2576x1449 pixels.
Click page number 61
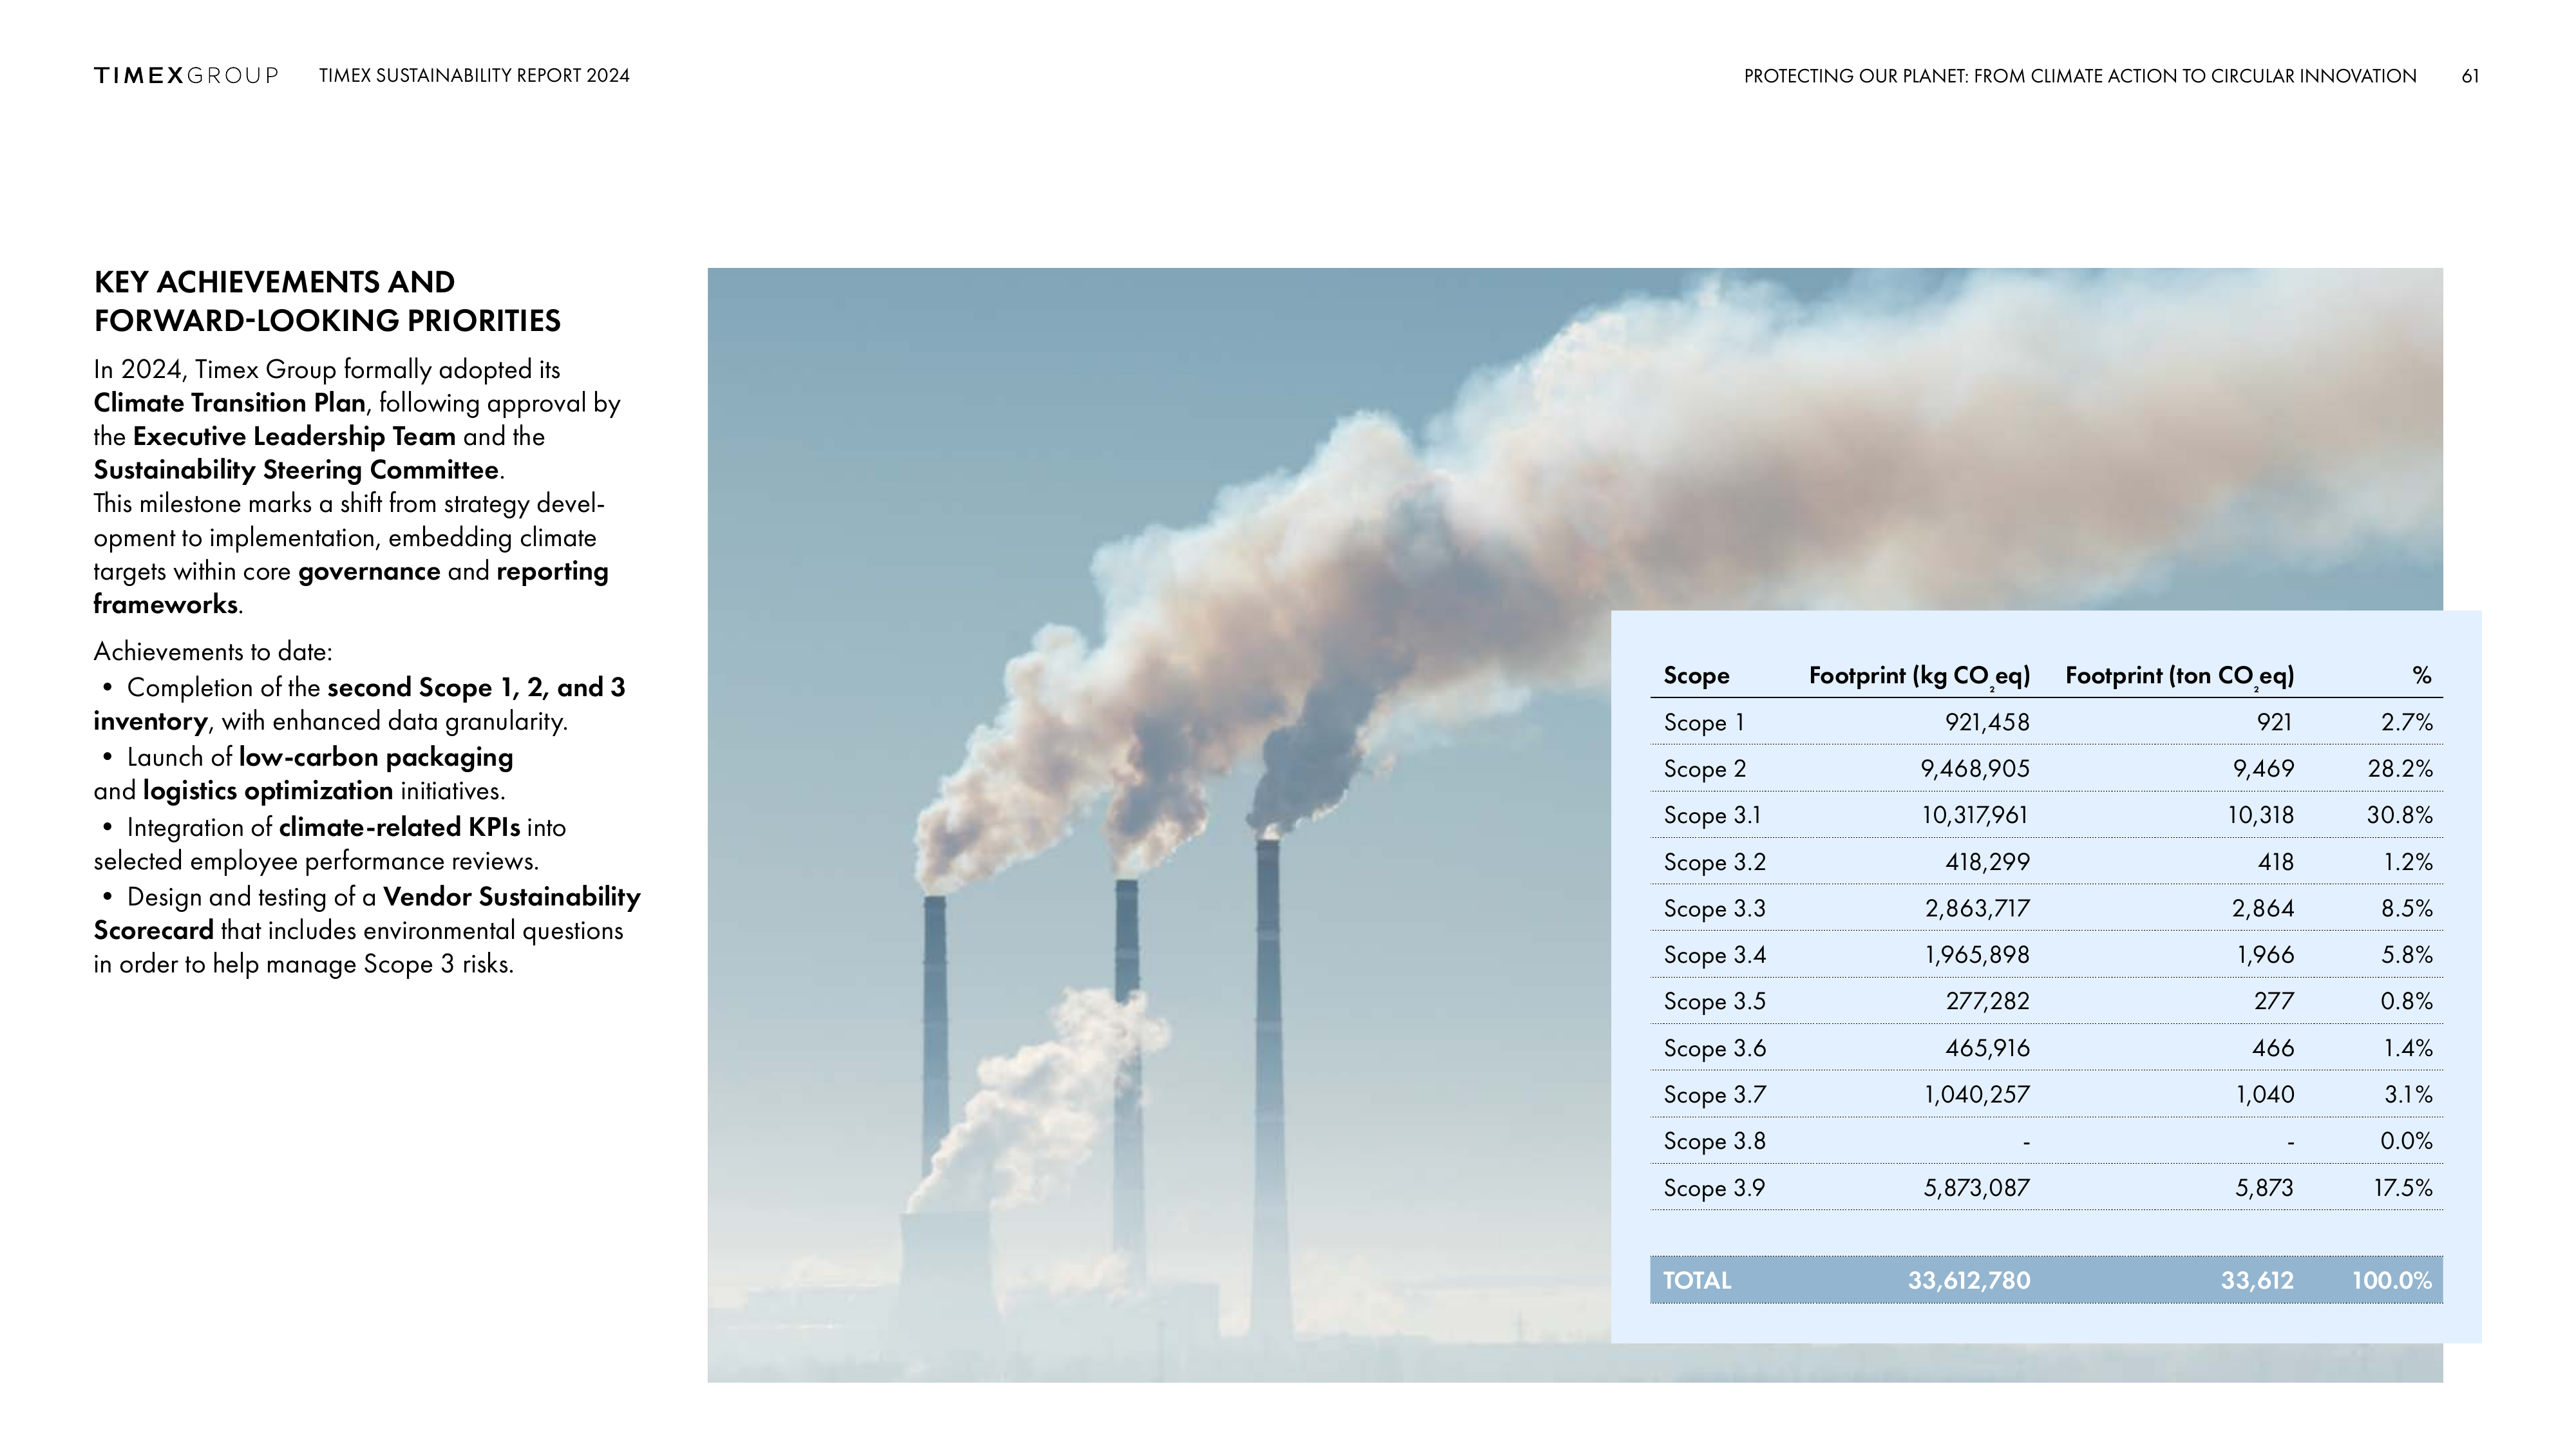point(2470,76)
